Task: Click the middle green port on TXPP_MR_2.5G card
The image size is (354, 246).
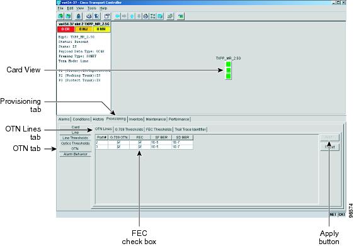Action: tap(228, 70)
